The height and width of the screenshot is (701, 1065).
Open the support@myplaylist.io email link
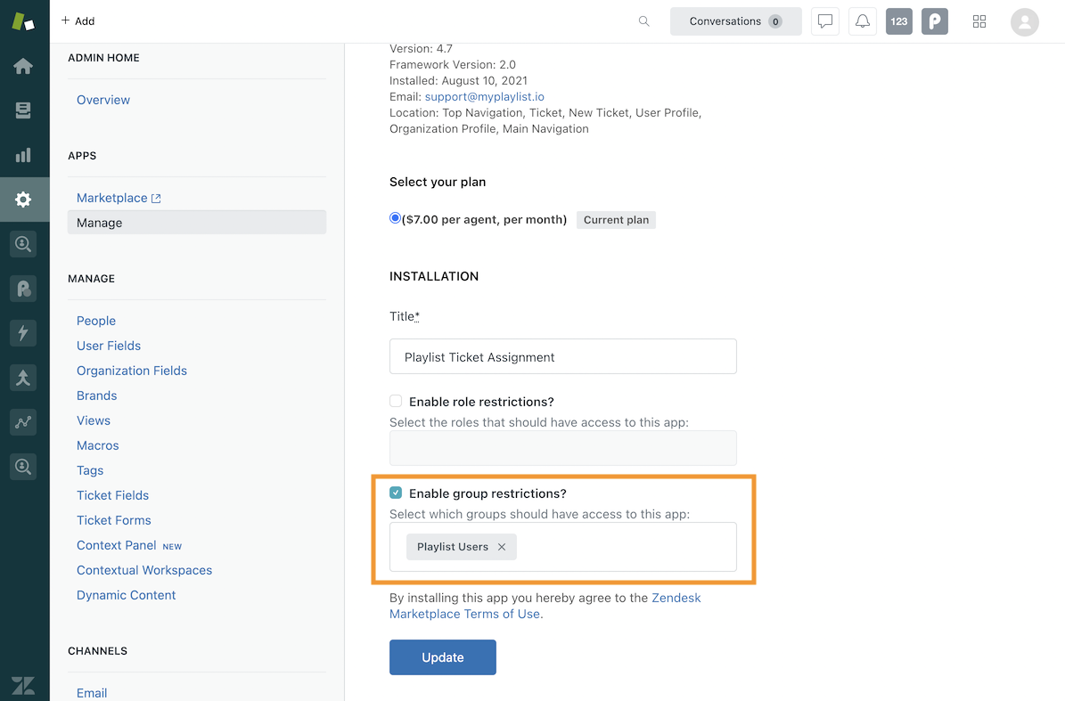[484, 96]
